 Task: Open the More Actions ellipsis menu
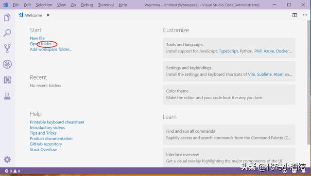305,15
